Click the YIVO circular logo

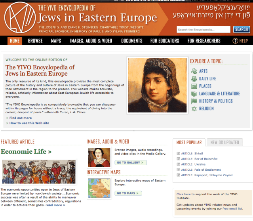[20, 17]
